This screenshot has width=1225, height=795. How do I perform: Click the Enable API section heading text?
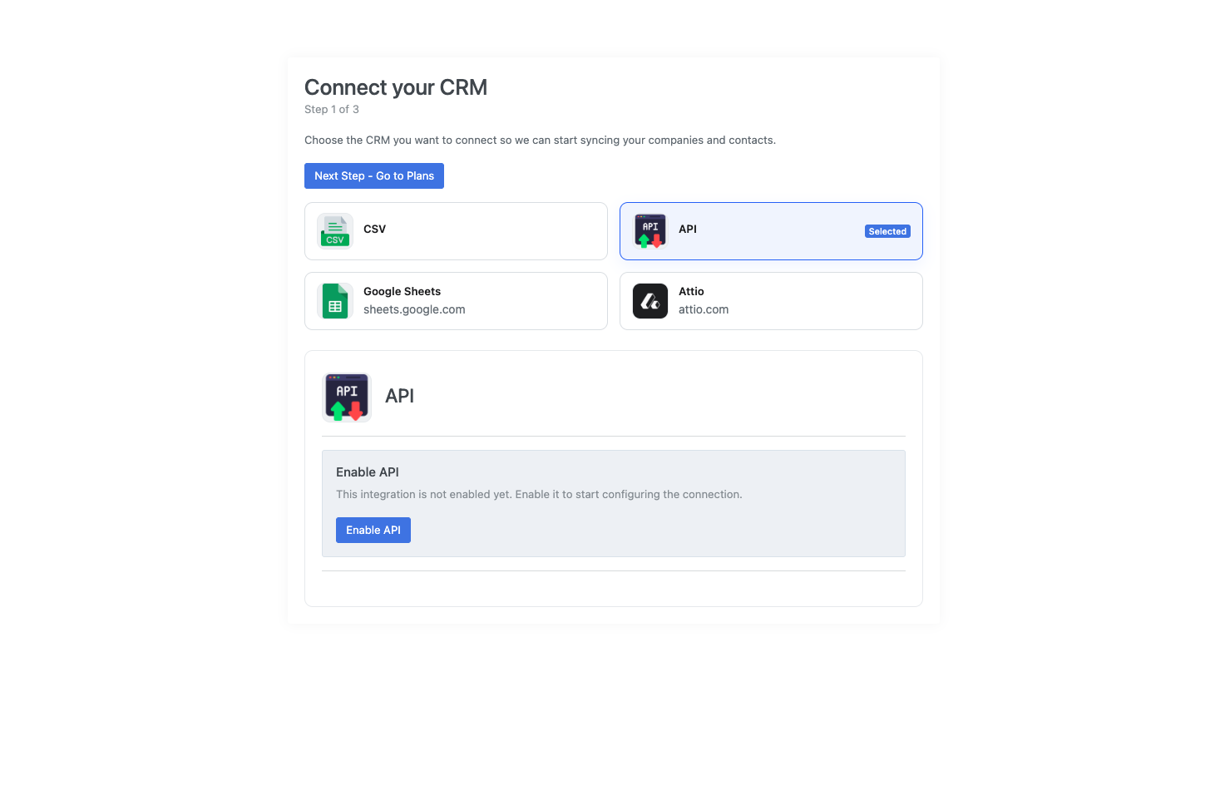click(368, 472)
